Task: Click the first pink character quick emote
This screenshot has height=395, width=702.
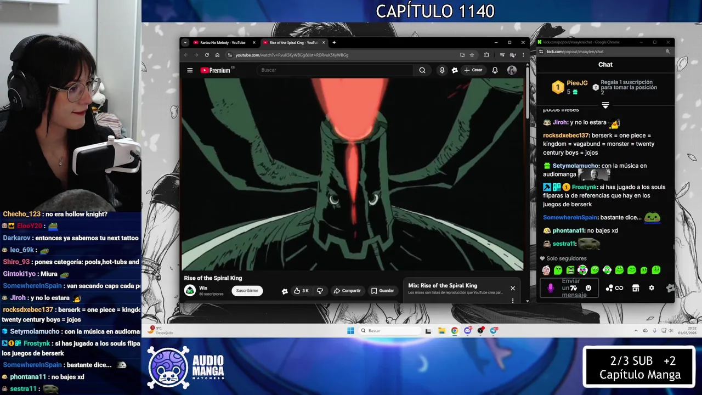Action: [x=546, y=270]
